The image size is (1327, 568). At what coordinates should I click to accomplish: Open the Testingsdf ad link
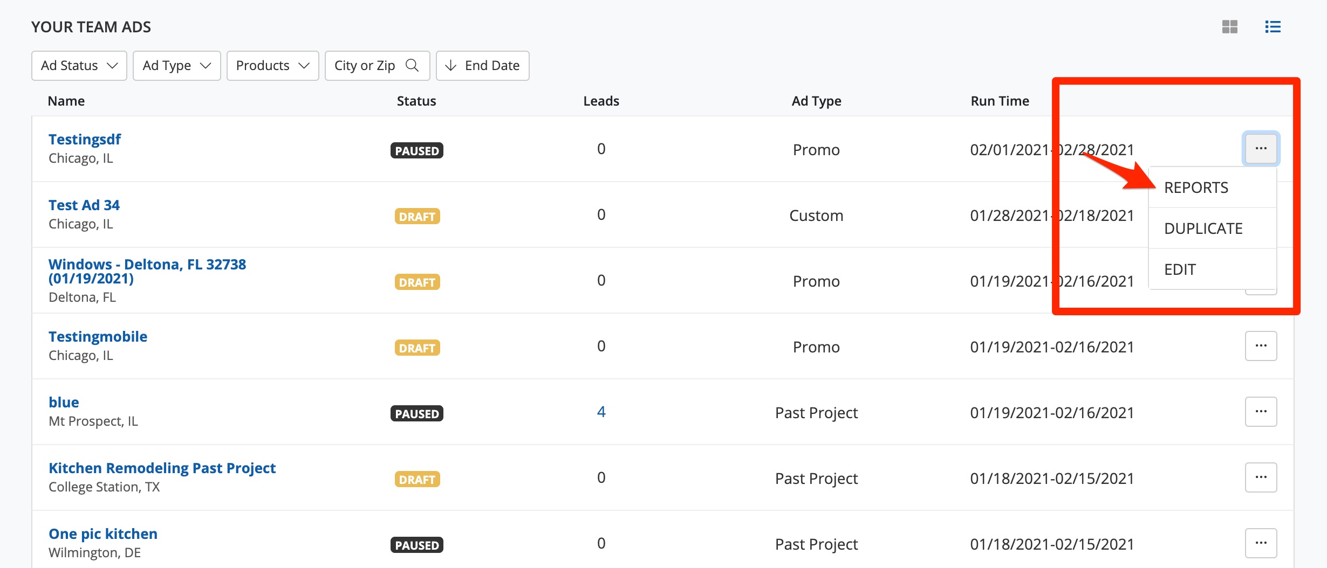coord(85,140)
